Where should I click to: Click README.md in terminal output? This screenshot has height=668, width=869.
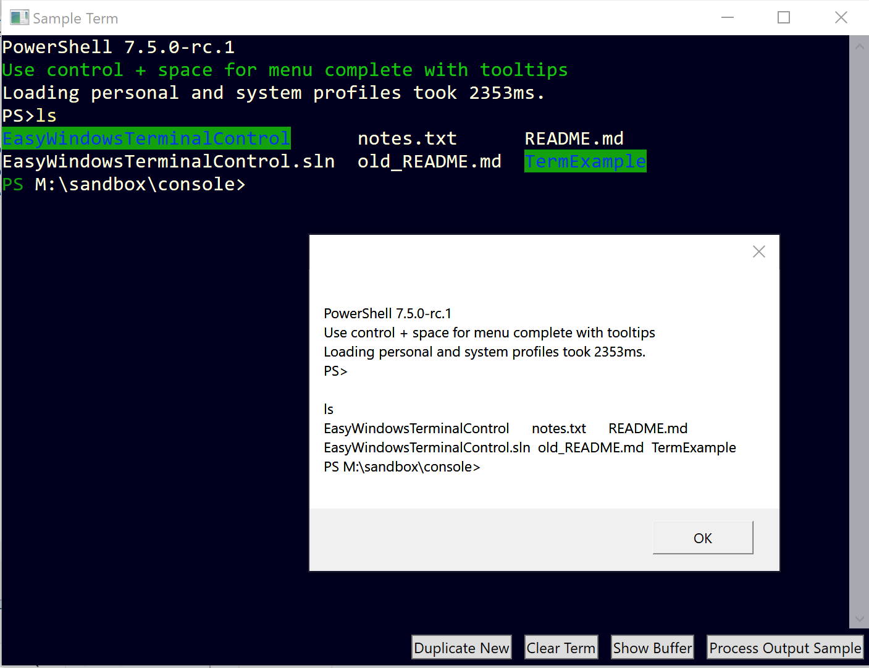click(574, 138)
